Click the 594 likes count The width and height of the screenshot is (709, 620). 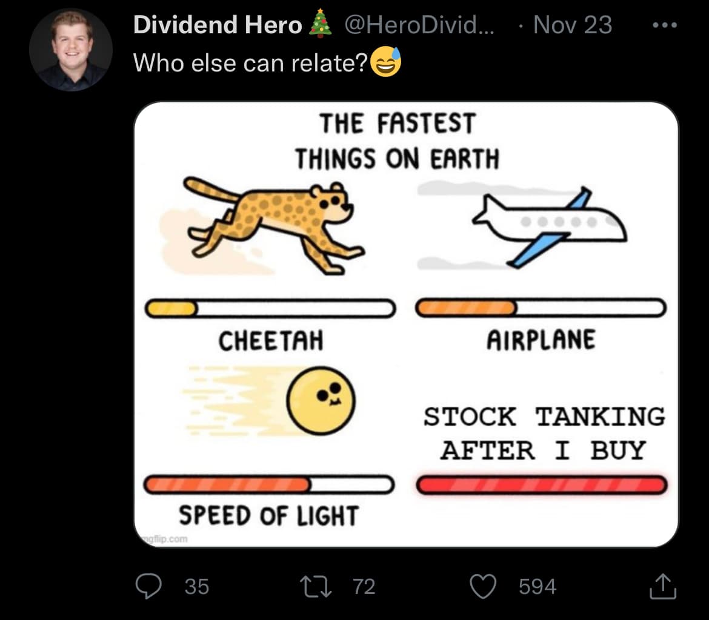click(x=537, y=587)
